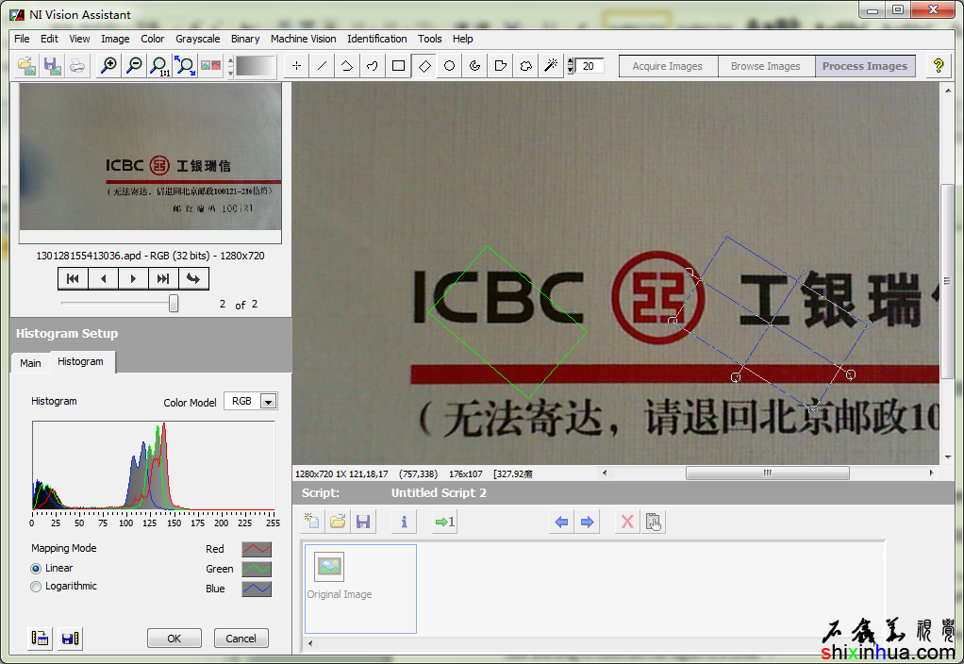Click the image index slider thumb

[x=174, y=303]
